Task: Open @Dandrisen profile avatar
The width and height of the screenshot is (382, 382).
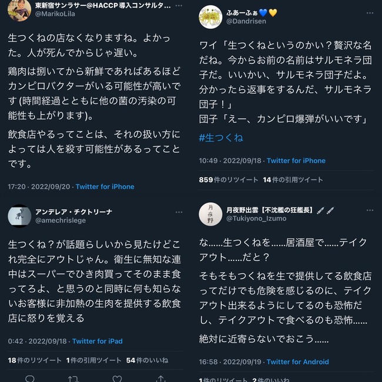Action: click(x=210, y=17)
